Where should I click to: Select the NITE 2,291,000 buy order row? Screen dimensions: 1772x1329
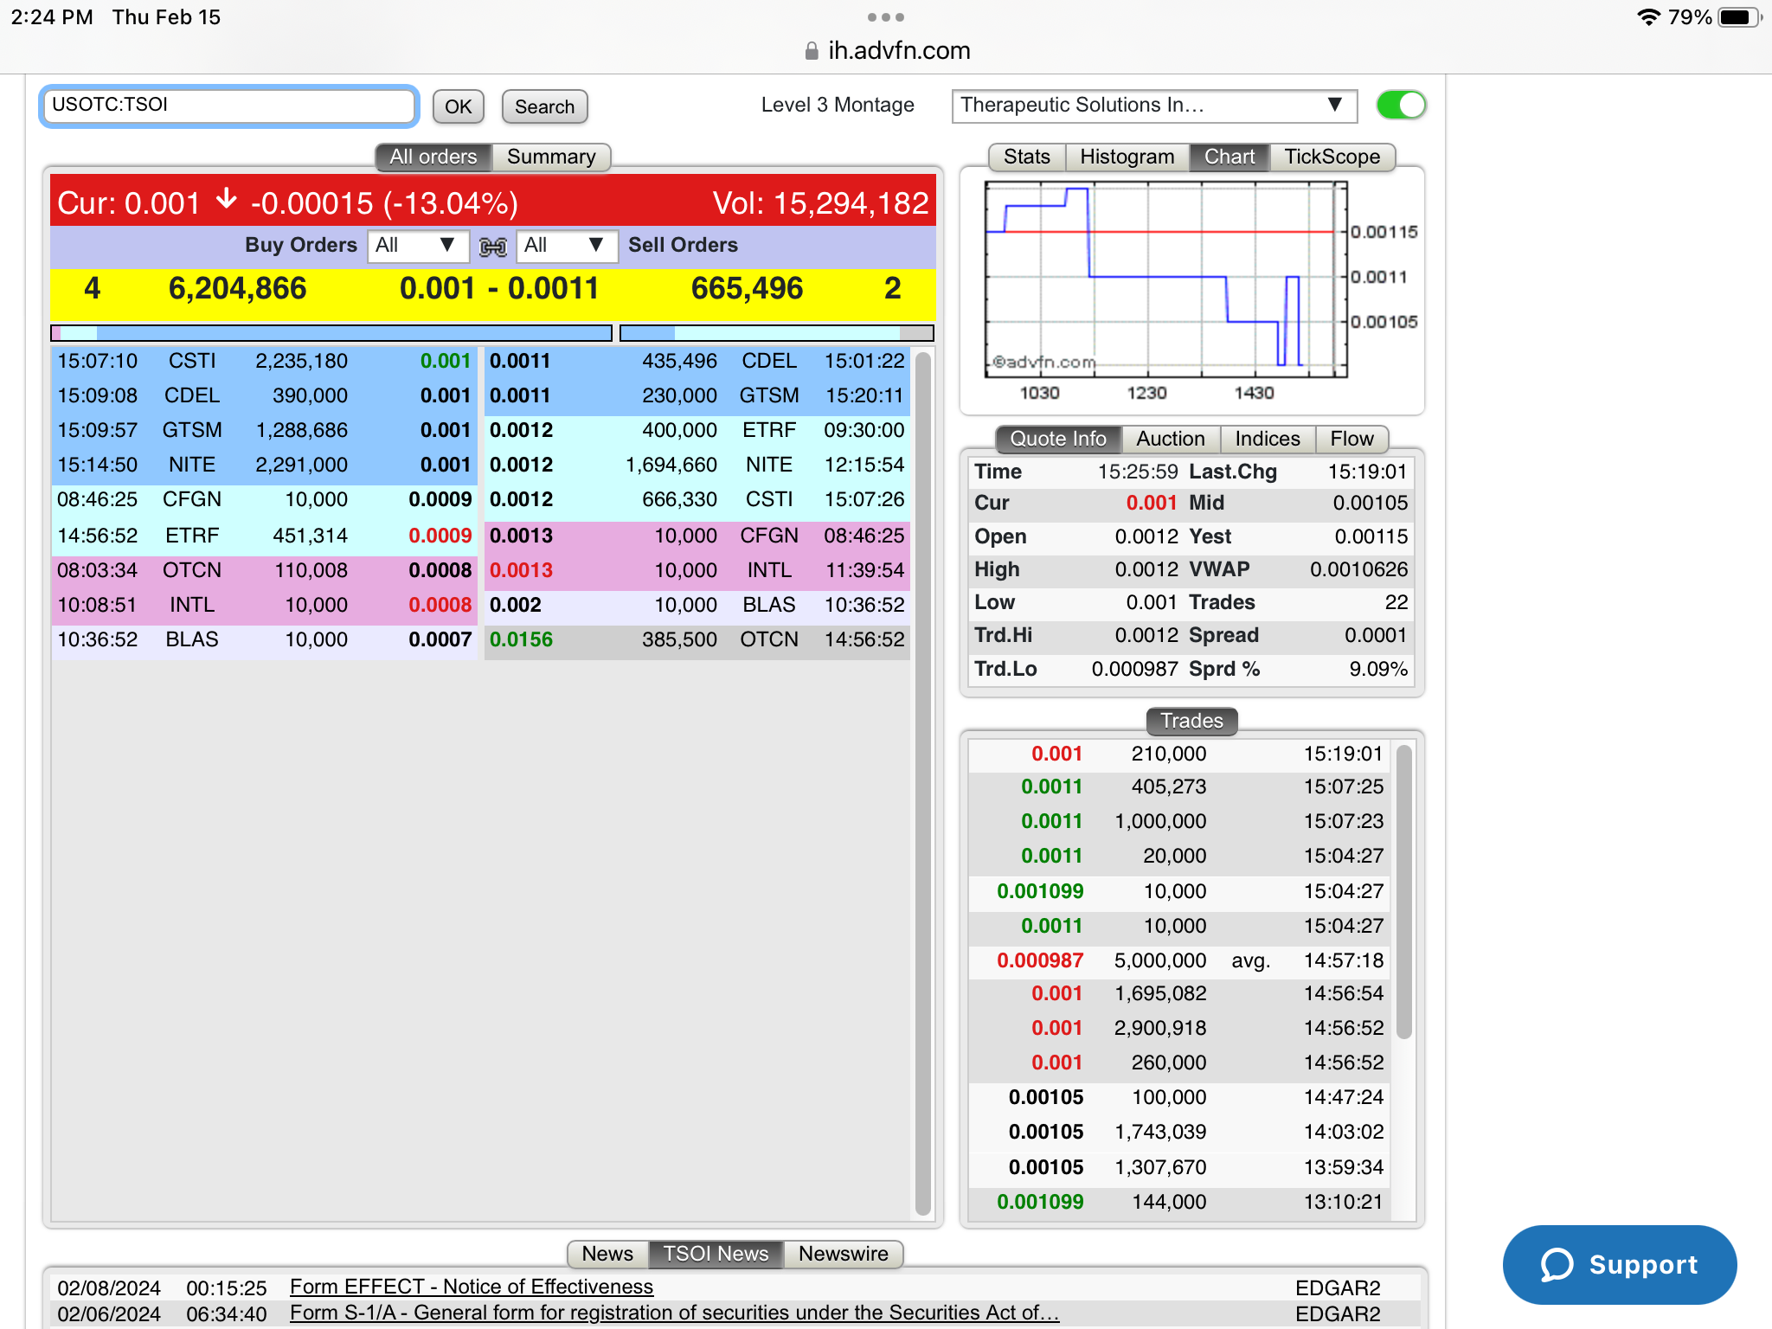tap(264, 465)
